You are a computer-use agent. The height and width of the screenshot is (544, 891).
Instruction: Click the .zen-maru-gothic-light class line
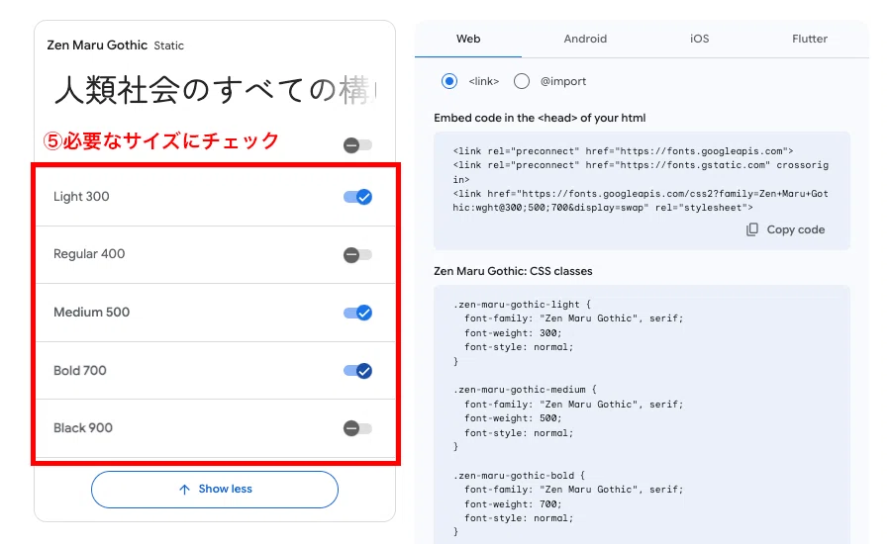(522, 305)
